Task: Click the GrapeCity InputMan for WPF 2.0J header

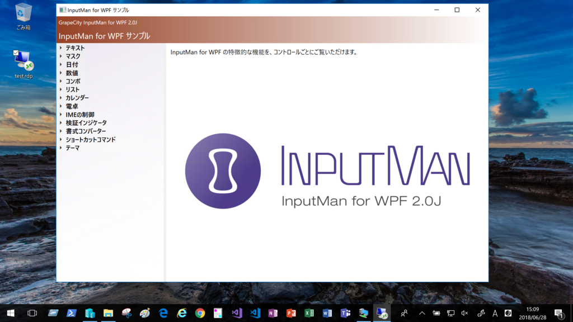Action: coord(97,22)
